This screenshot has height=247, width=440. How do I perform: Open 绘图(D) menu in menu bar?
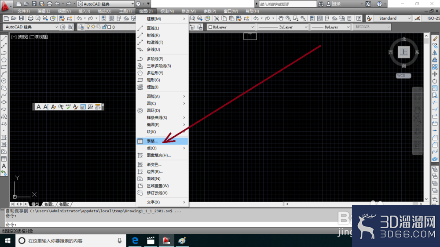coord(146,11)
